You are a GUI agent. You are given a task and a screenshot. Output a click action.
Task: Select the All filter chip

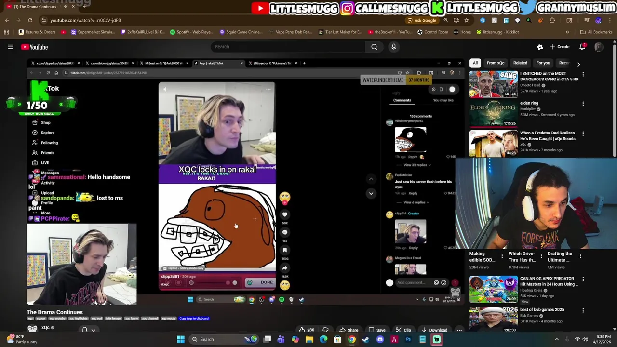point(475,63)
